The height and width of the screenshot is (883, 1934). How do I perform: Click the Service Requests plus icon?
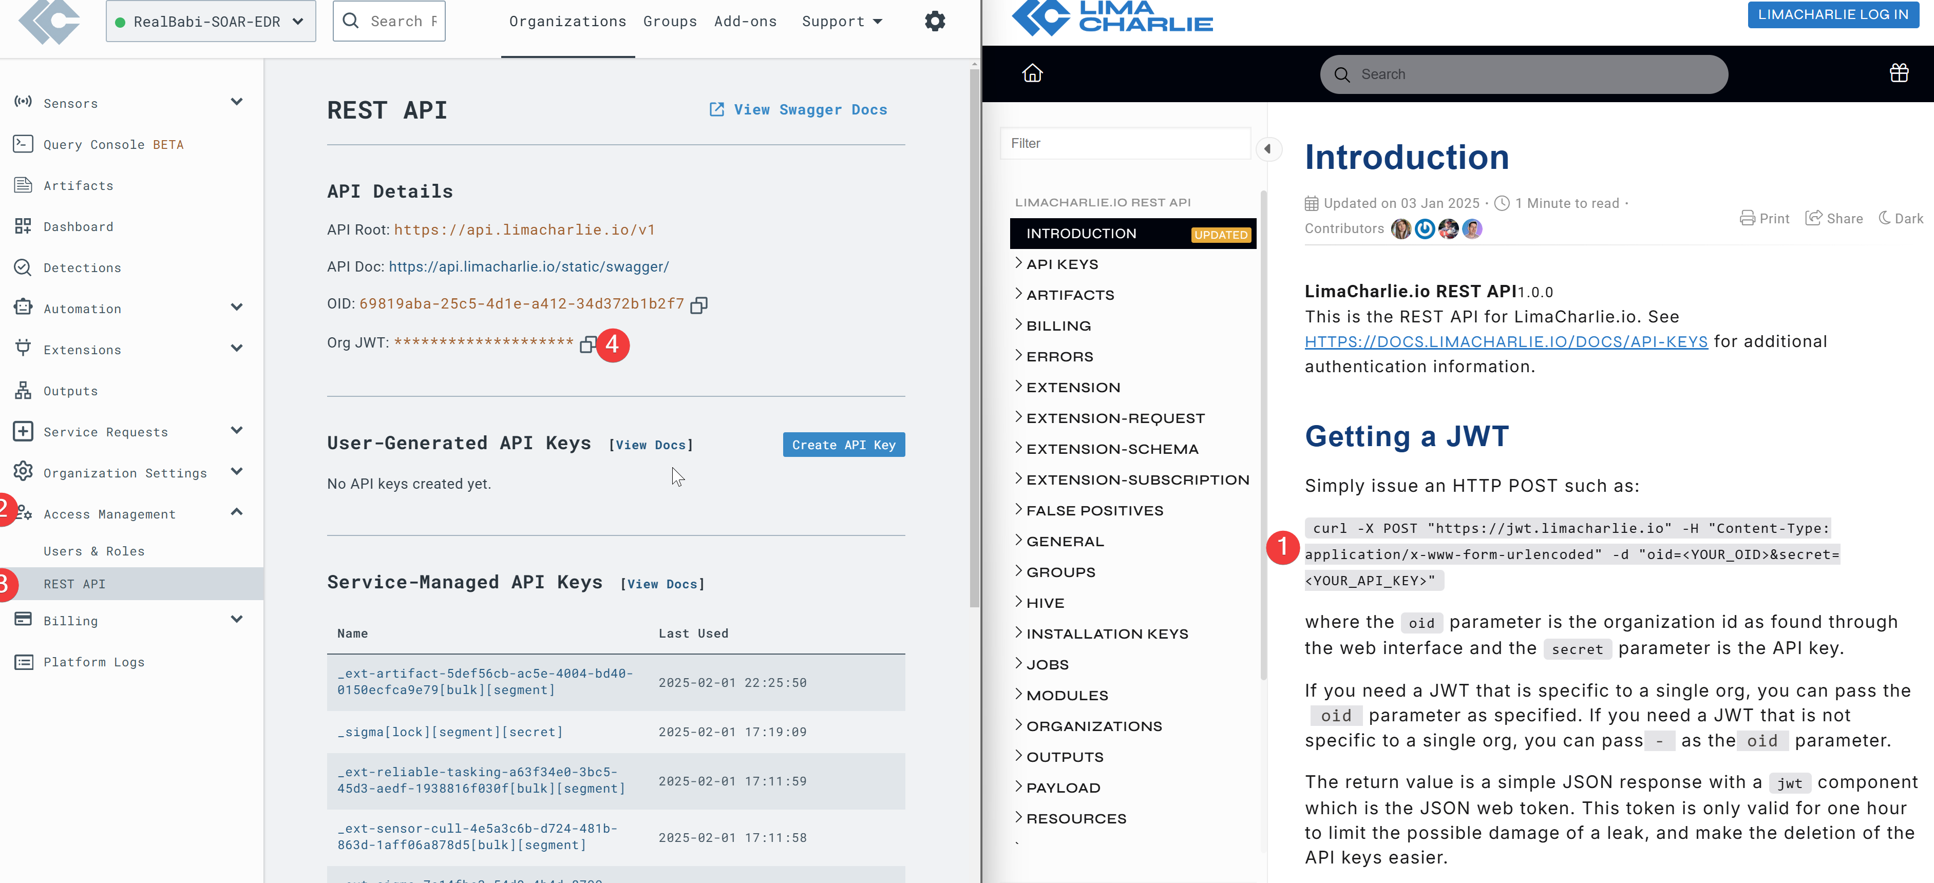[23, 431]
